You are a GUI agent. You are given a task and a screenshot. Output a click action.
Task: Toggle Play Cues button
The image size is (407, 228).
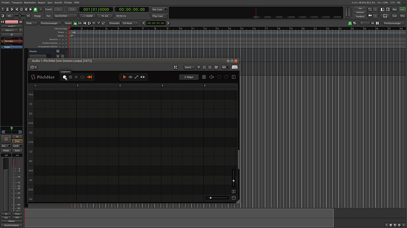159,16
